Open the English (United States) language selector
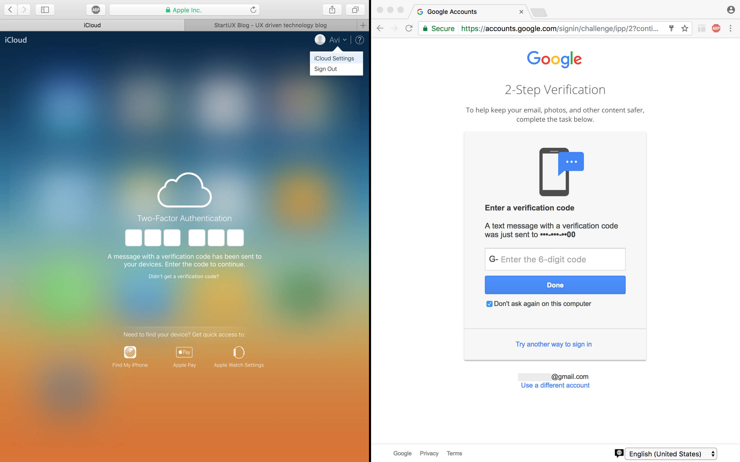The height and width of the screenshot is (462, 740). click(671, 454)
